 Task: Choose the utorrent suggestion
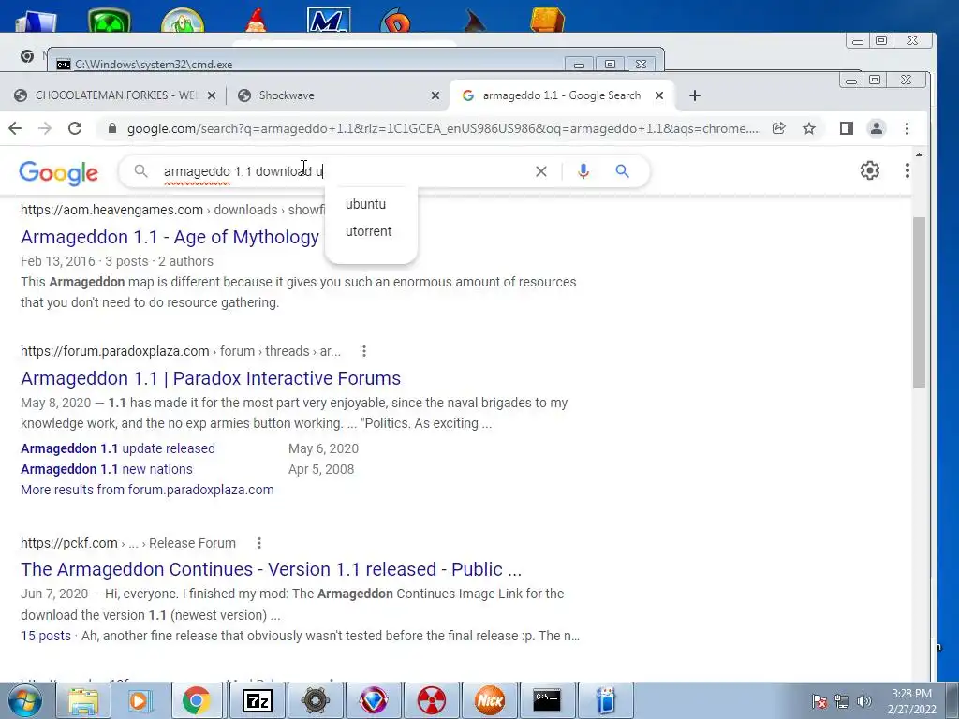[x=368, y=231]
